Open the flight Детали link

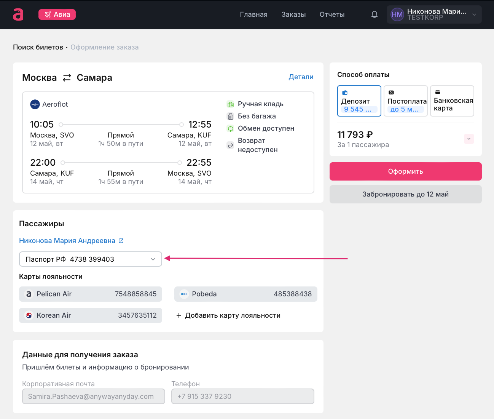coord(301,77)
